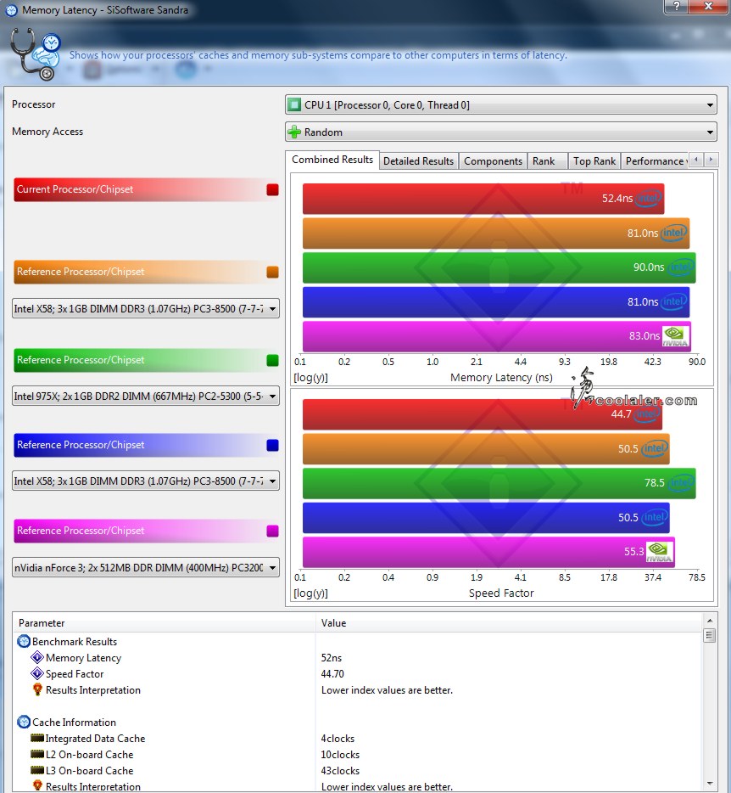This screenshot has width=731, height=793.
Task: Click the results list scroll-down arrow
Action: pyautogui.click(x=710, y=784)
